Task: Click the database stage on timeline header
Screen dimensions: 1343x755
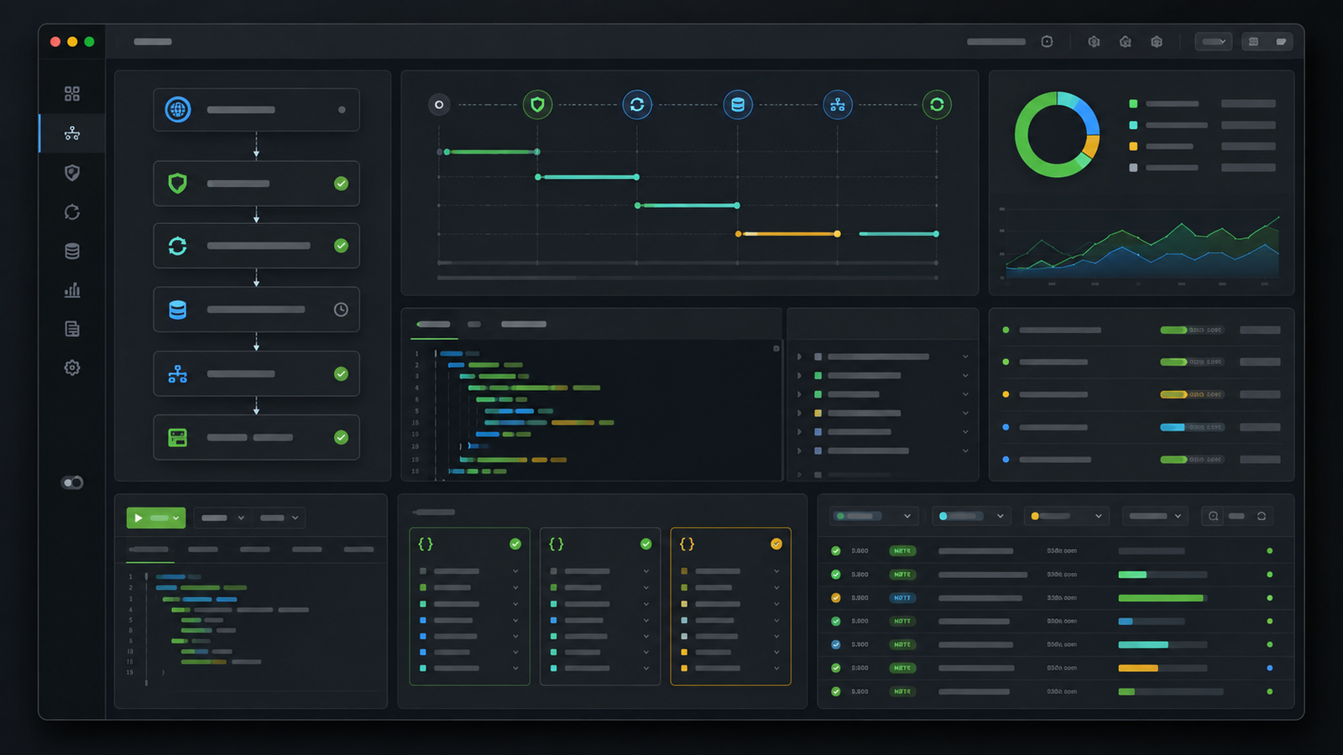Action: coord(738,105)
